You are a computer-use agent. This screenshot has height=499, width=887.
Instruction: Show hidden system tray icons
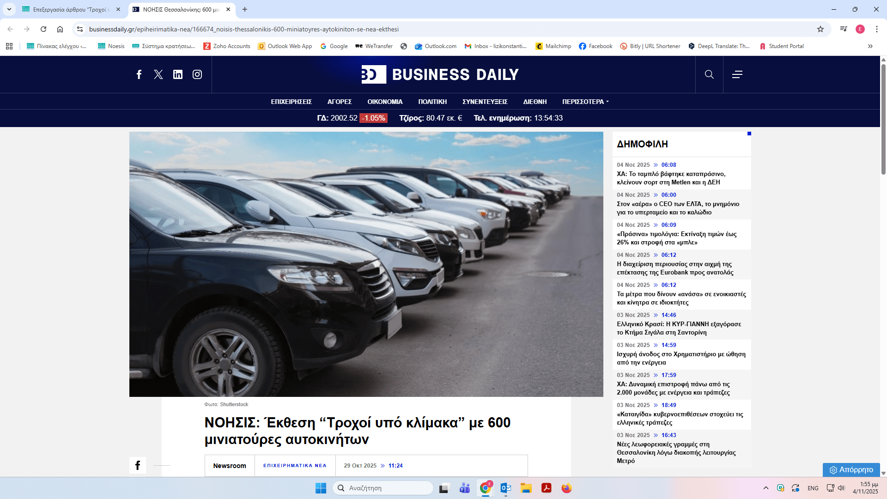(x=766, y=488)
